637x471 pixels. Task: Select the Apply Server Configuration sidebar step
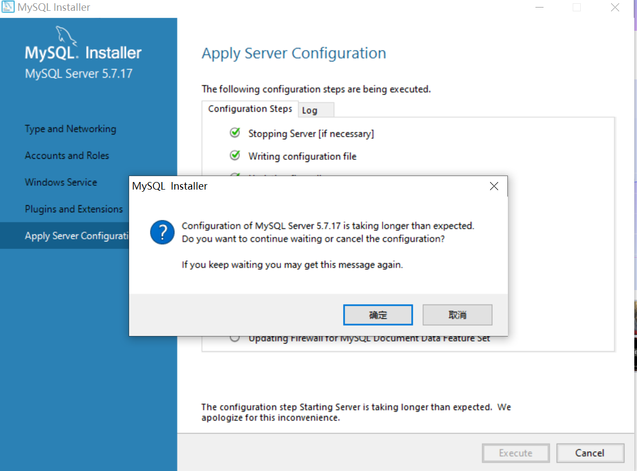coord(65,236)
